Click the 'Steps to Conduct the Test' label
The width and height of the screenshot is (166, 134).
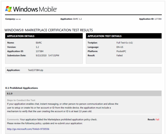21,100
